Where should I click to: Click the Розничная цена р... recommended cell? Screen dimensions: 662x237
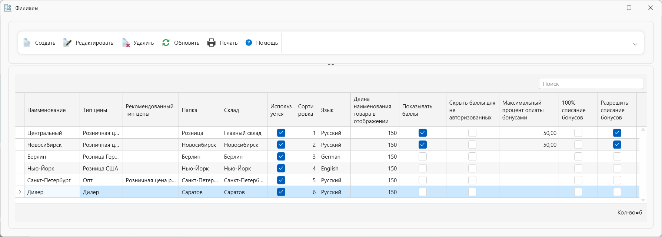[151, 180]
